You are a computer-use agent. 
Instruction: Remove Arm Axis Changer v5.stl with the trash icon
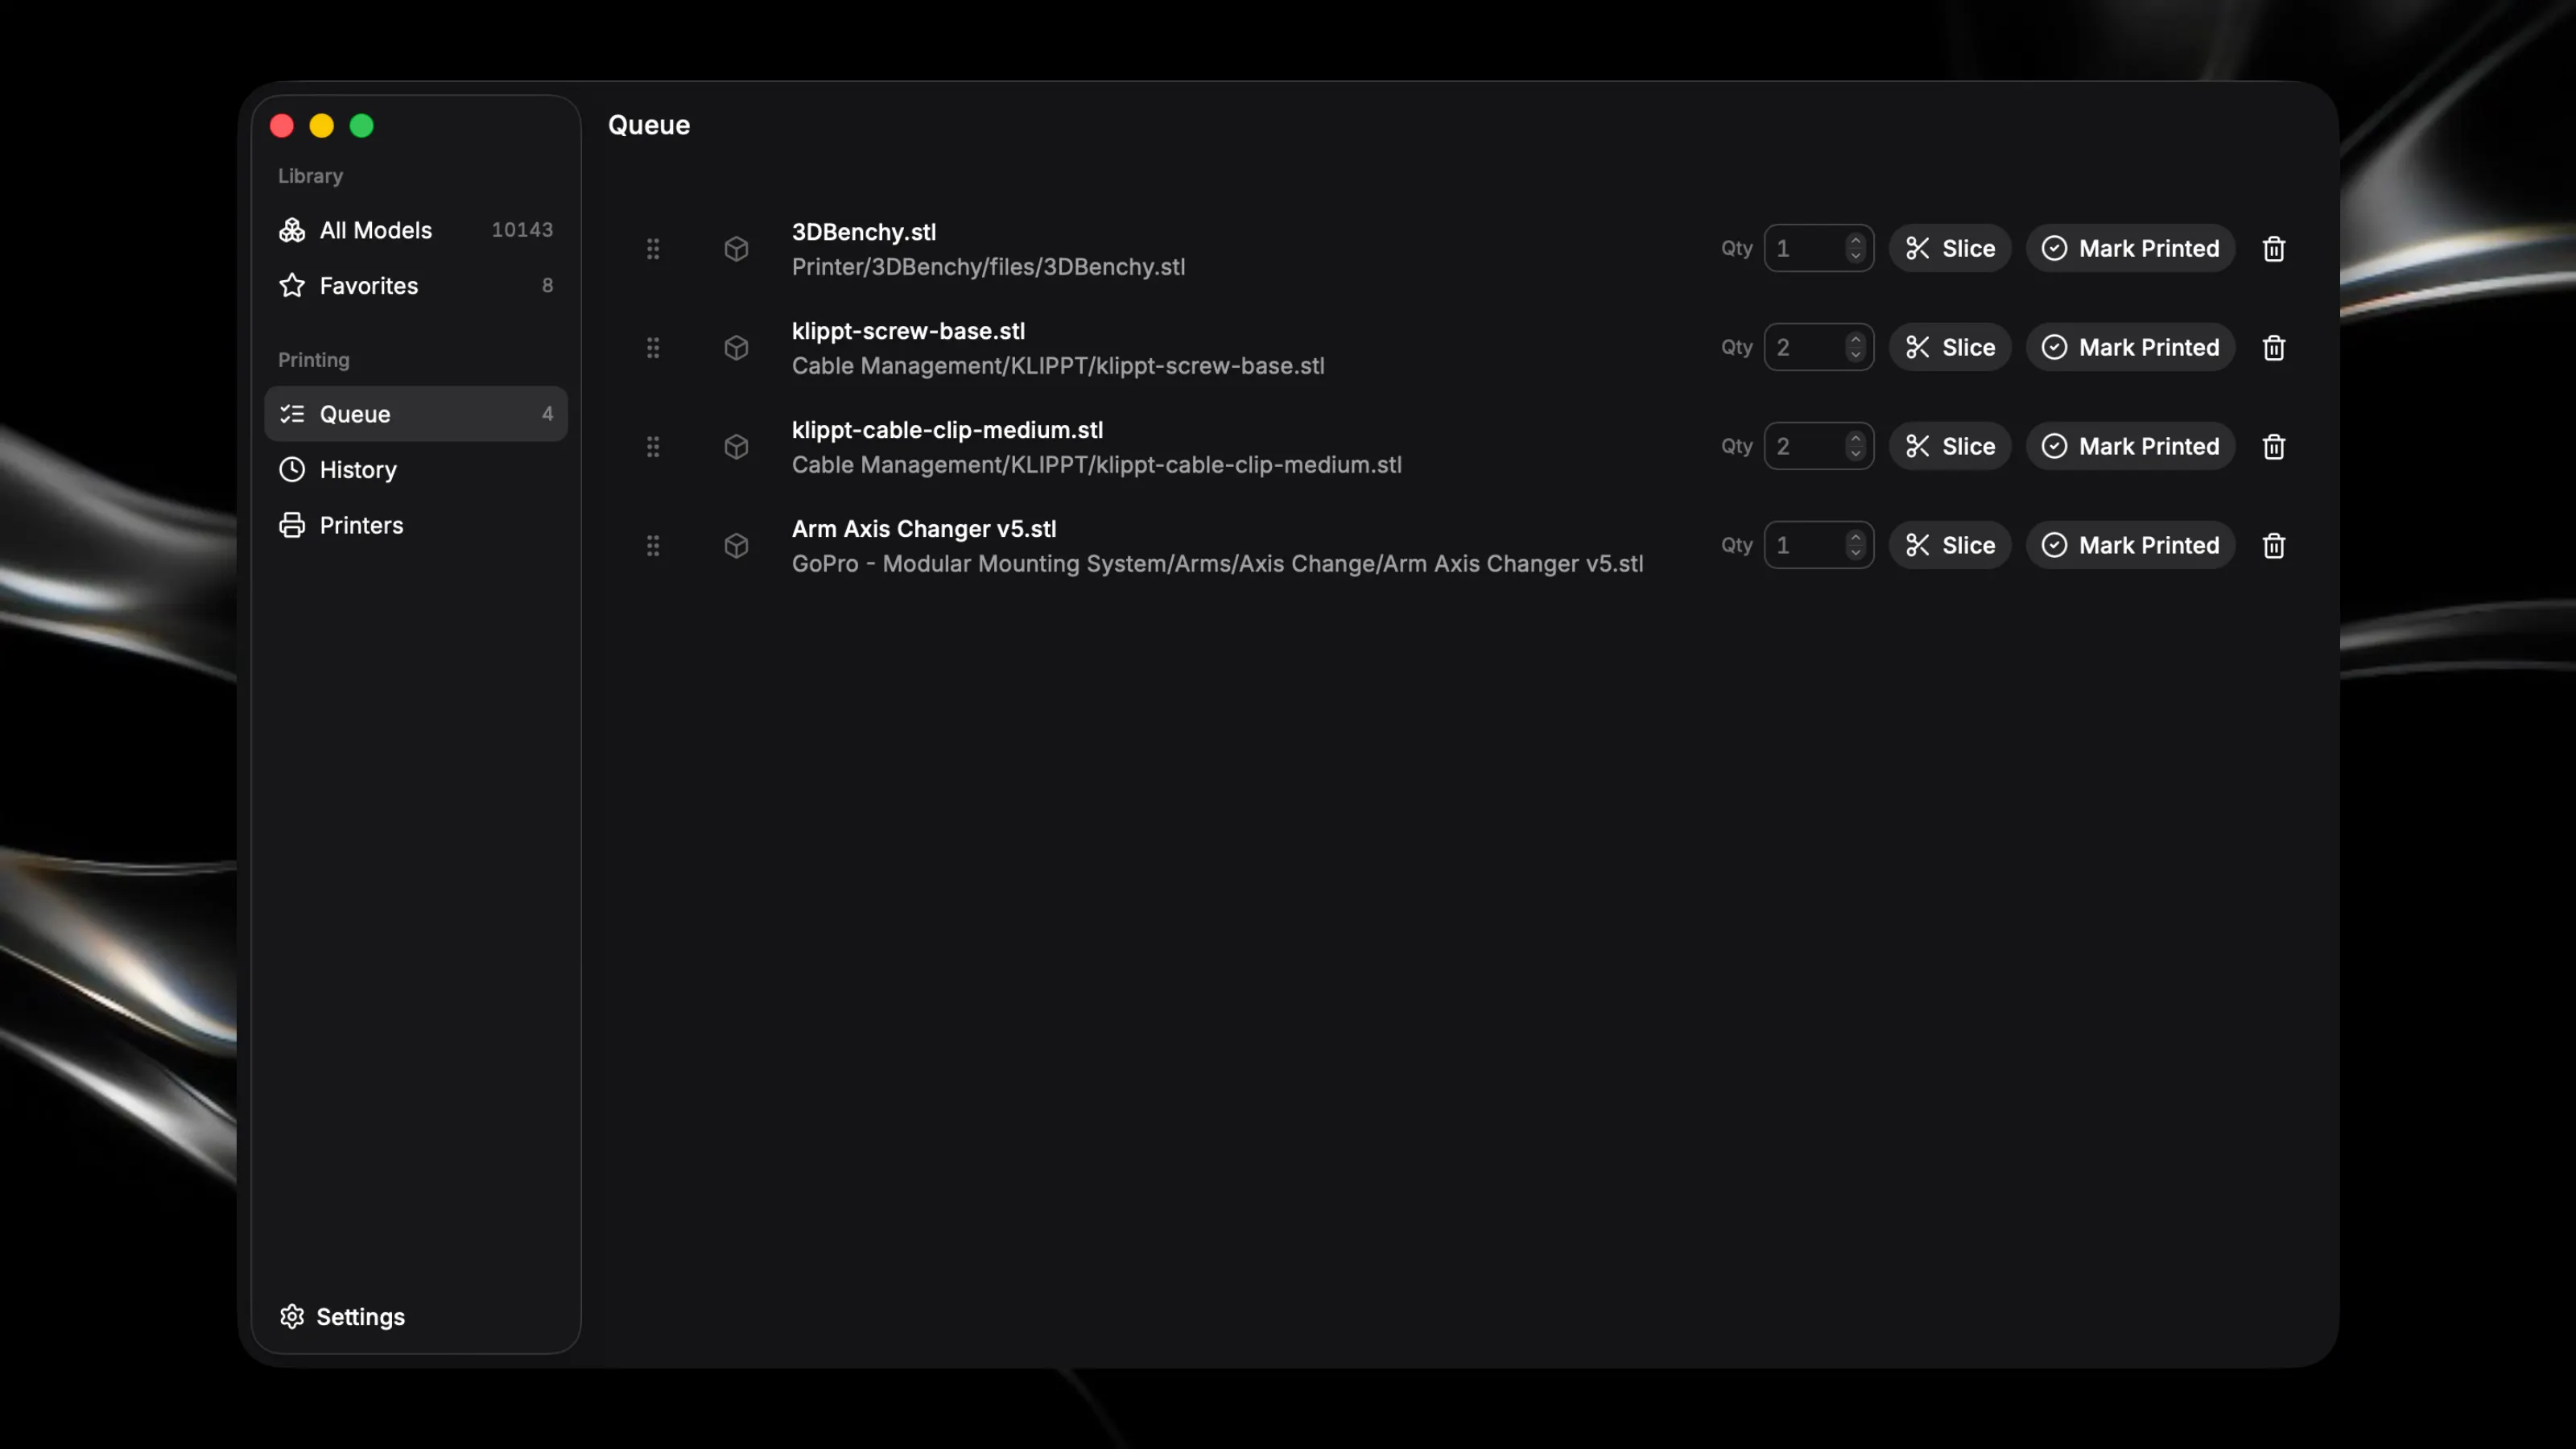(2274, 546)
